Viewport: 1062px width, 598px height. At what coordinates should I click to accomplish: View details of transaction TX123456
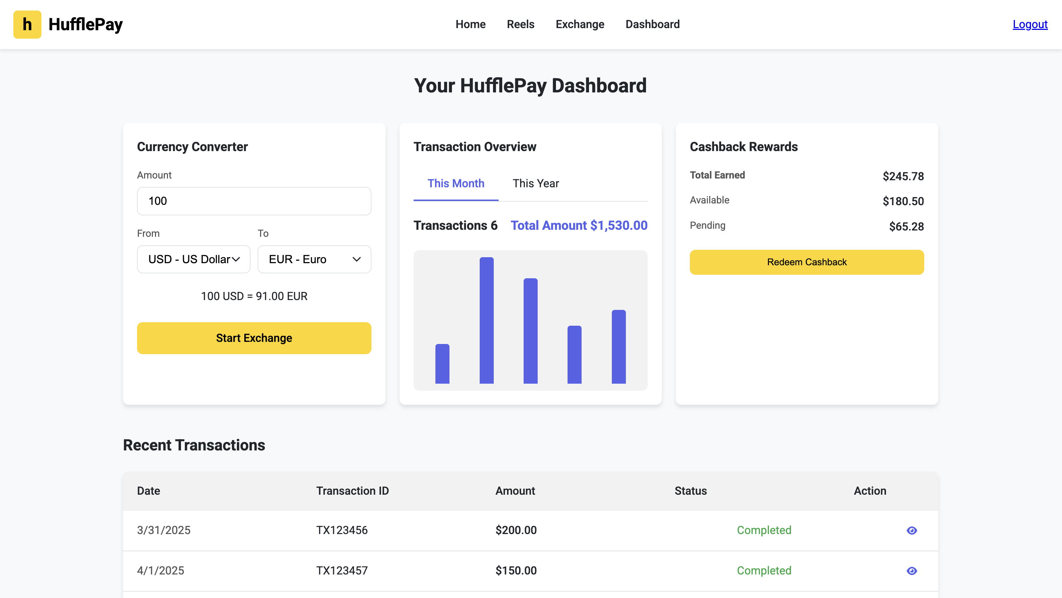point(912,530)
